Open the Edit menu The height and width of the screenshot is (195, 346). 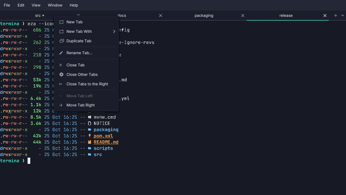pos(21,5)
